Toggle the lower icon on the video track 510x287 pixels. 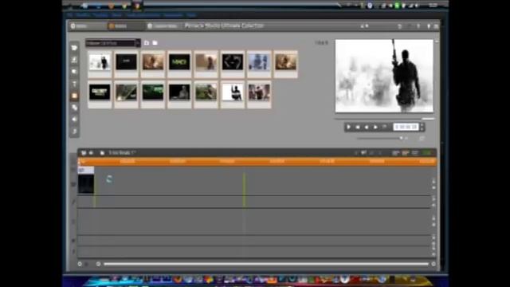point(433,188)
